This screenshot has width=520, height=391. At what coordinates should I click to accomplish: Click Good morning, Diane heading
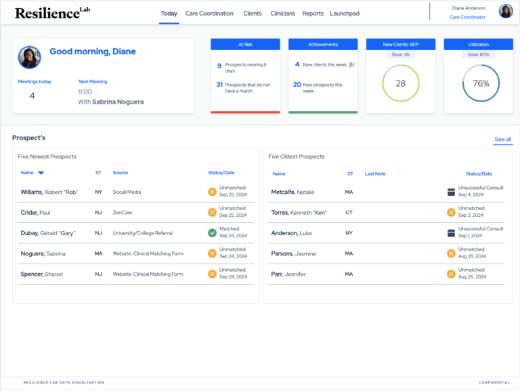[x=93, y=52]
